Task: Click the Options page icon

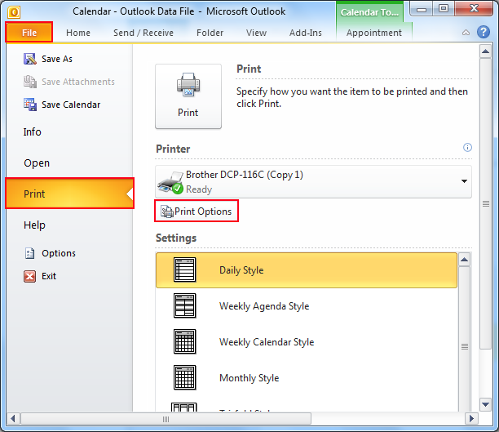Action: 29,253
